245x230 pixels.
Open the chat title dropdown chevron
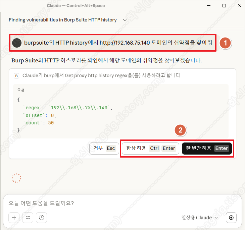pos(125,20)
